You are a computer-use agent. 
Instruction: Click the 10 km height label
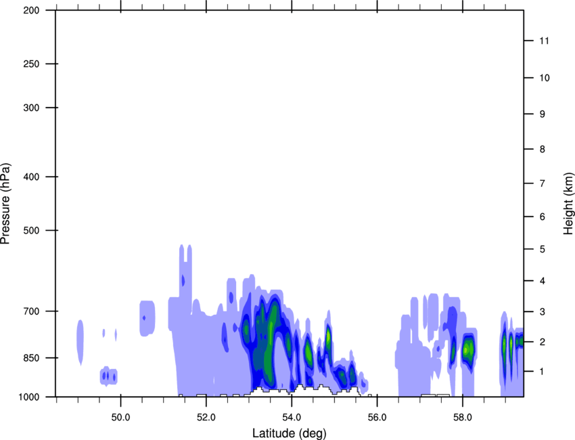pyautogui.click(x=545, y=78)
